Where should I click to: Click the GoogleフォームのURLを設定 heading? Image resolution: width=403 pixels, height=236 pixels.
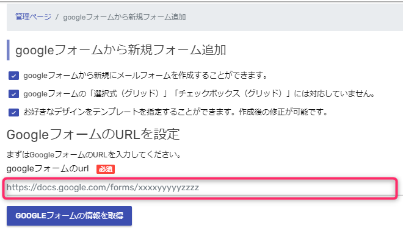coord(93,134)
